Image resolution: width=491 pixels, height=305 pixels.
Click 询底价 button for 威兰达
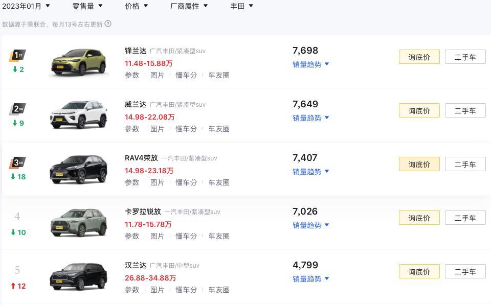click(x=419, y=111)
